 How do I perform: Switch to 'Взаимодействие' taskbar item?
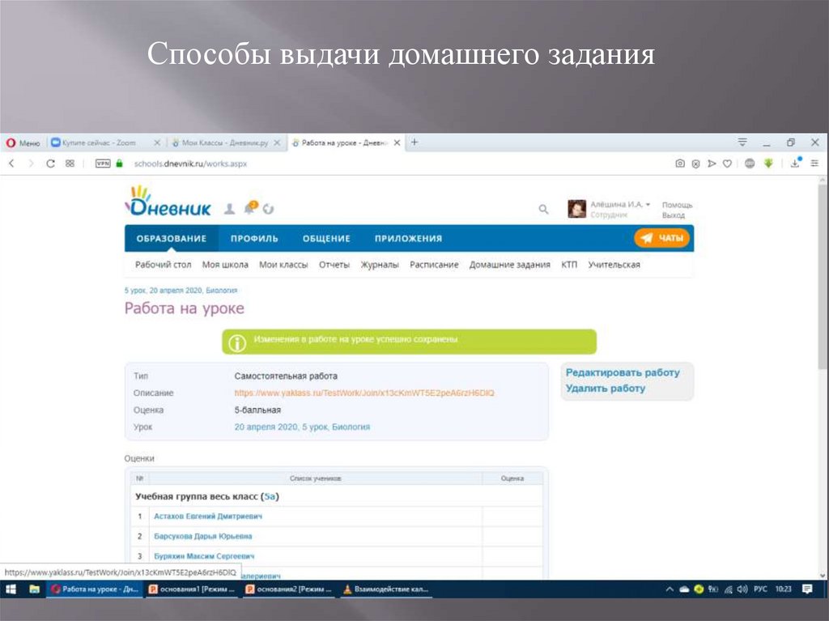[386, 589]
